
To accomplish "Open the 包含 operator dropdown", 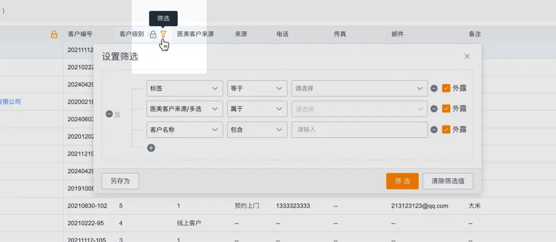I will pyautogui.click(x=257, y=129).
